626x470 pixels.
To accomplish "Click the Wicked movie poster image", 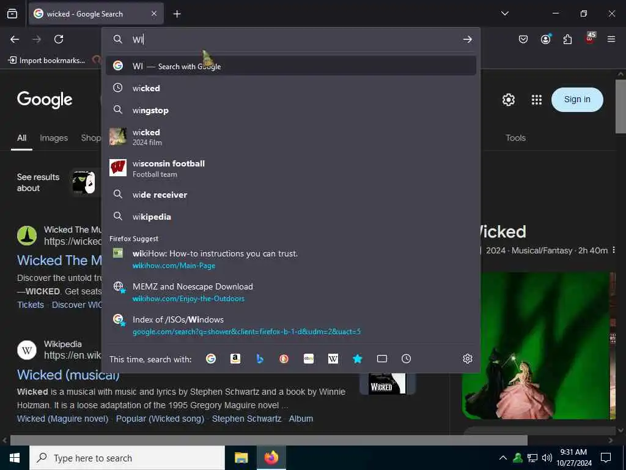I will tap(536, 346).
